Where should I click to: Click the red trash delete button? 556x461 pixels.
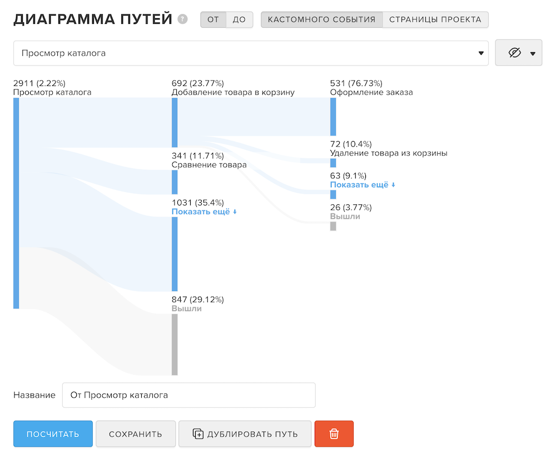334,434
